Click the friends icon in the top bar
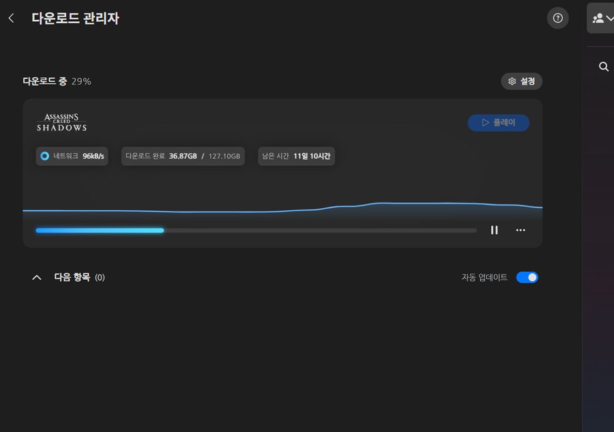The width and height of the screenshot is (614, 432). tap(597, 18)
